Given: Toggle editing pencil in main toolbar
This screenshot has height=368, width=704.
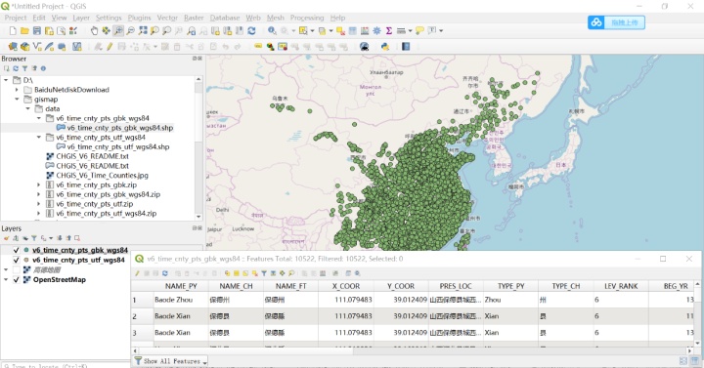Looking at the screenshot, I should (x=110, y=47).
